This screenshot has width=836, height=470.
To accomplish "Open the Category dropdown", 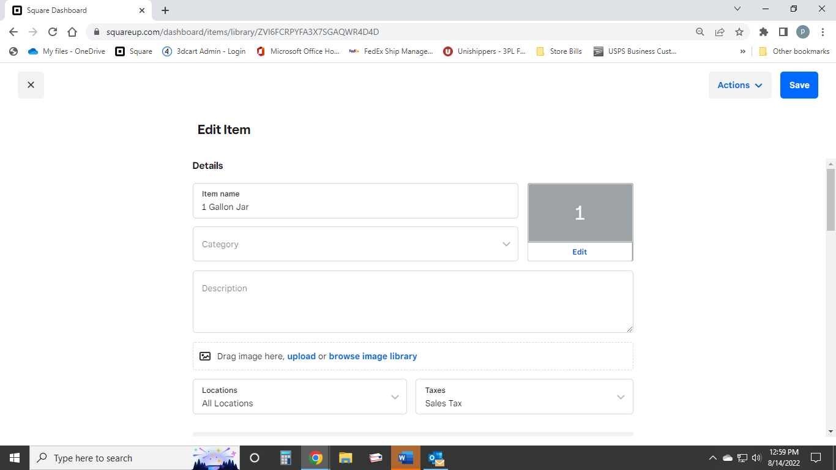I will pos(356,244).
